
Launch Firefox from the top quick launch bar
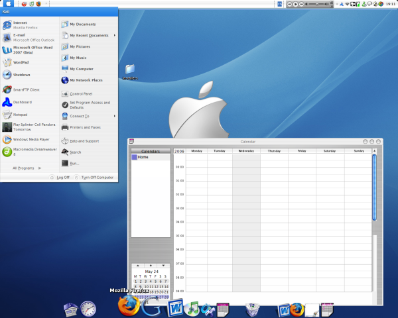point(38,4)
